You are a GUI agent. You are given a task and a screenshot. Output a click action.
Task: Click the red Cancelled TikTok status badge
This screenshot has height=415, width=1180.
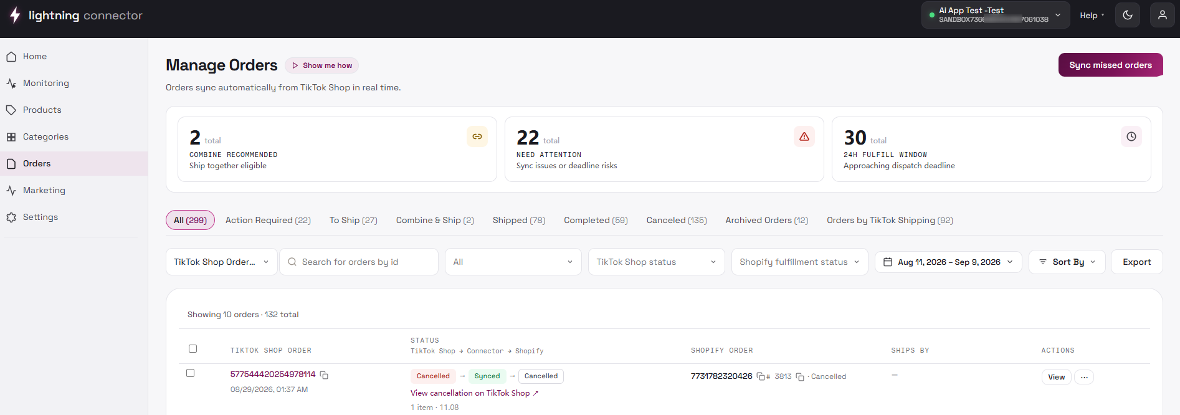(x=433, y=376)
